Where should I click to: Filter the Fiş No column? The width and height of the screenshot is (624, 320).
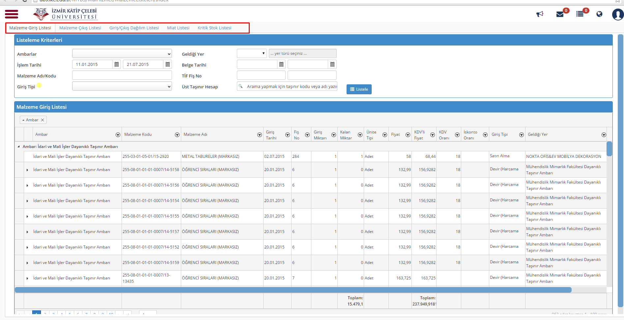[x=307, y=135]
